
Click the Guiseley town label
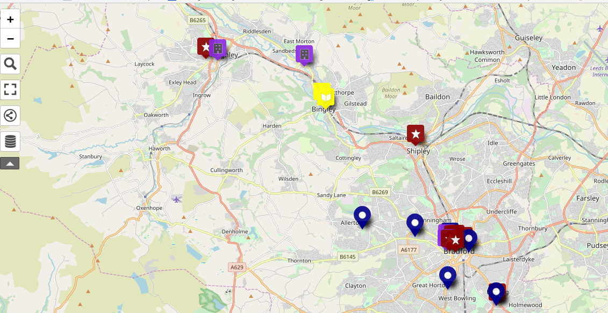(x=528, y=38)
